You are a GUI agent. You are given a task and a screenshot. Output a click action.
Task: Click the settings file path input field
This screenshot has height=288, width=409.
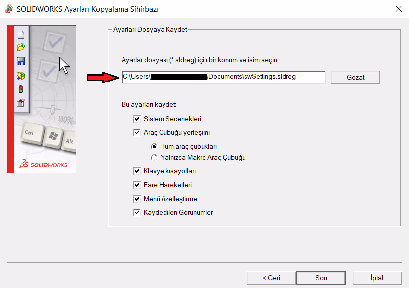[x=224, y=77]
